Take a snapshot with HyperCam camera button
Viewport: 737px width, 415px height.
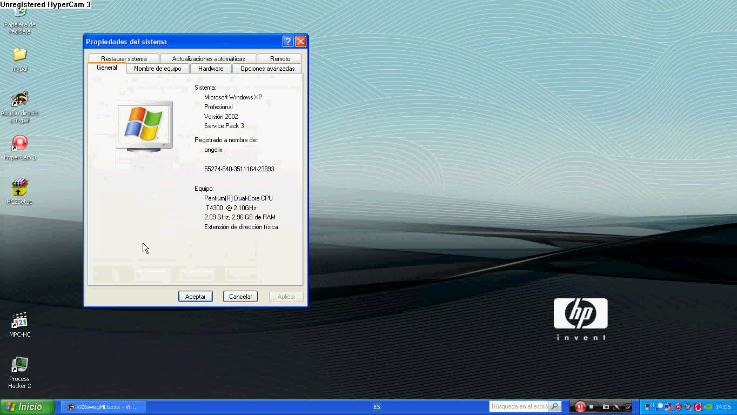pyautogui.click(x=605, y=407)
